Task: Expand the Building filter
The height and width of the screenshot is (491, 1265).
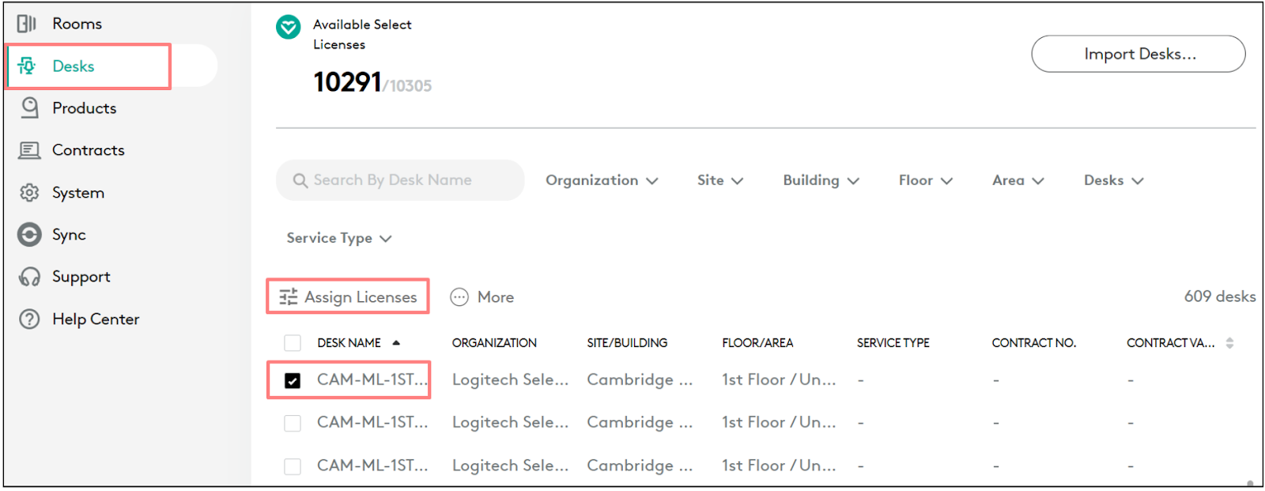Action: point(821,179)
